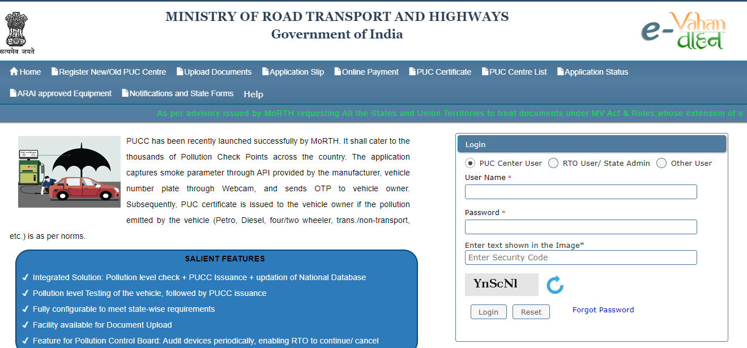Image resolution: width=747 pixels, height=348 pixels.
Task: Open the PUC Certificate page
Action: click(x=439, y=71)
